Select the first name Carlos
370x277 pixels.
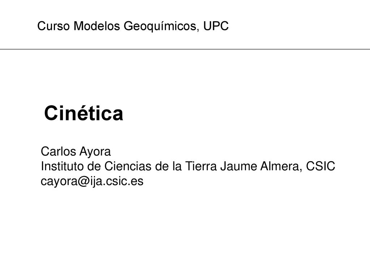58,151
